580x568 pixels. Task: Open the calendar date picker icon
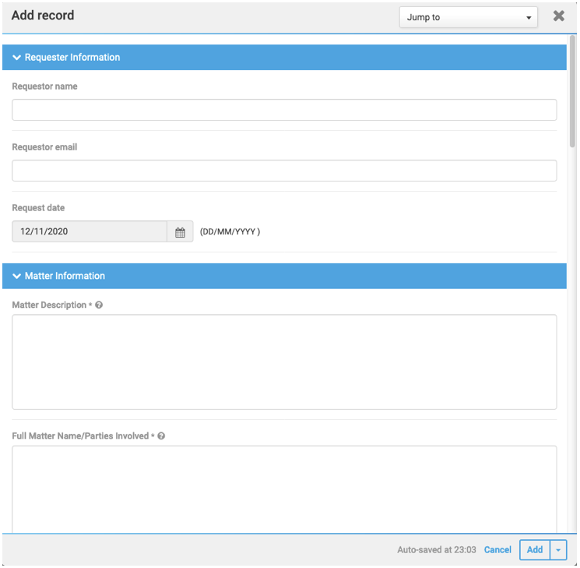(x=180, y=232)
